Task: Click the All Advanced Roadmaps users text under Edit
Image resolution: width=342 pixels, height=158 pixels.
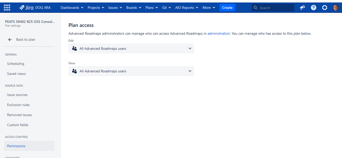Action: [x=103, y=49]
